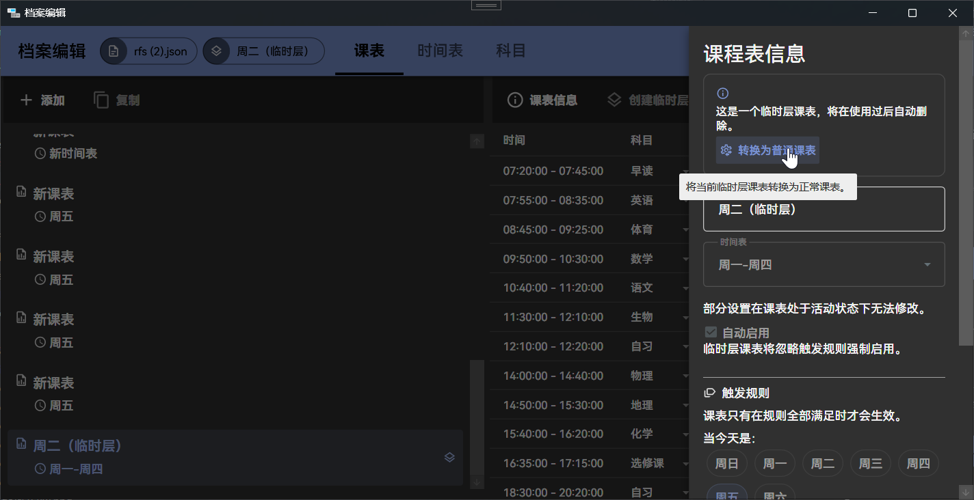Toggle the 周四 weekday chip
The width and height of the screenshot is (974, 500).
(x=918, y=464)
